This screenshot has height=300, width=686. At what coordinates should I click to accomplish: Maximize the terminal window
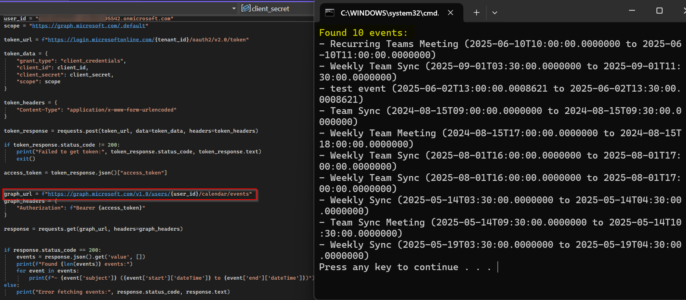coord(659,11)
